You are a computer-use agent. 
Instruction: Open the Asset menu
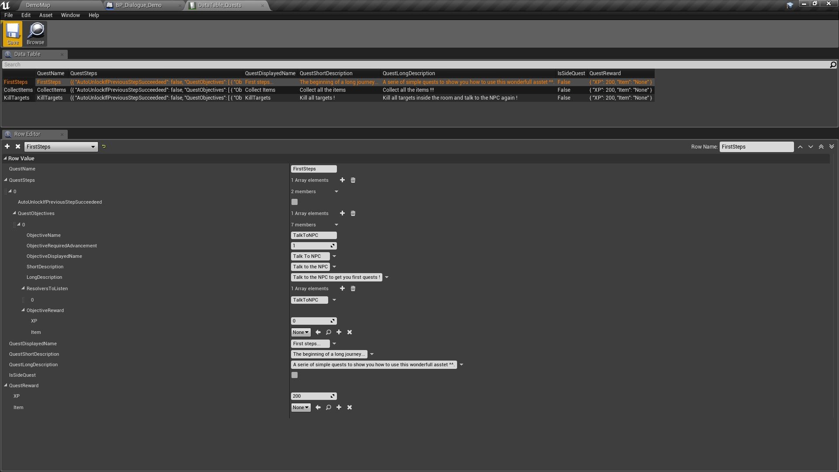(45, 15)
